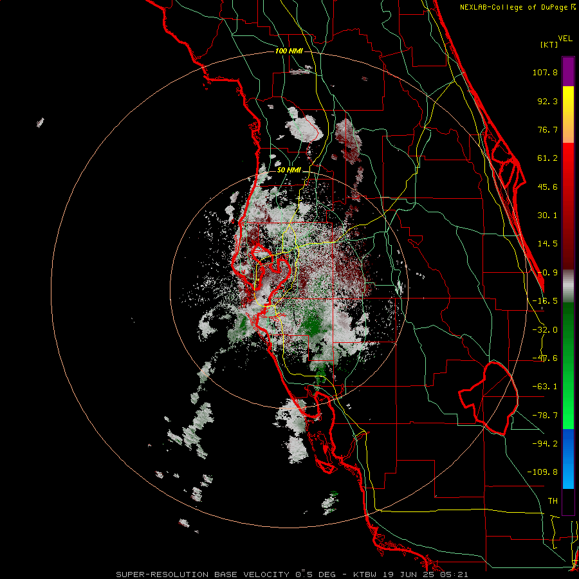Click the 50 NMI range ring label

[289, 170]
